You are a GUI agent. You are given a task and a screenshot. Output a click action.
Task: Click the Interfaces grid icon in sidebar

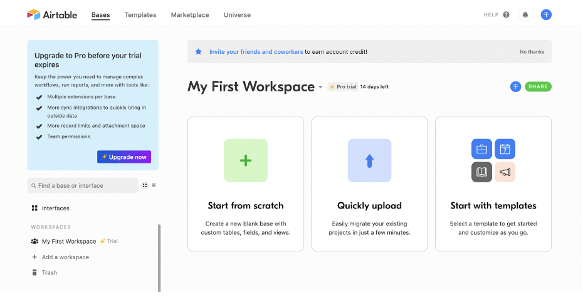[34, 208]
